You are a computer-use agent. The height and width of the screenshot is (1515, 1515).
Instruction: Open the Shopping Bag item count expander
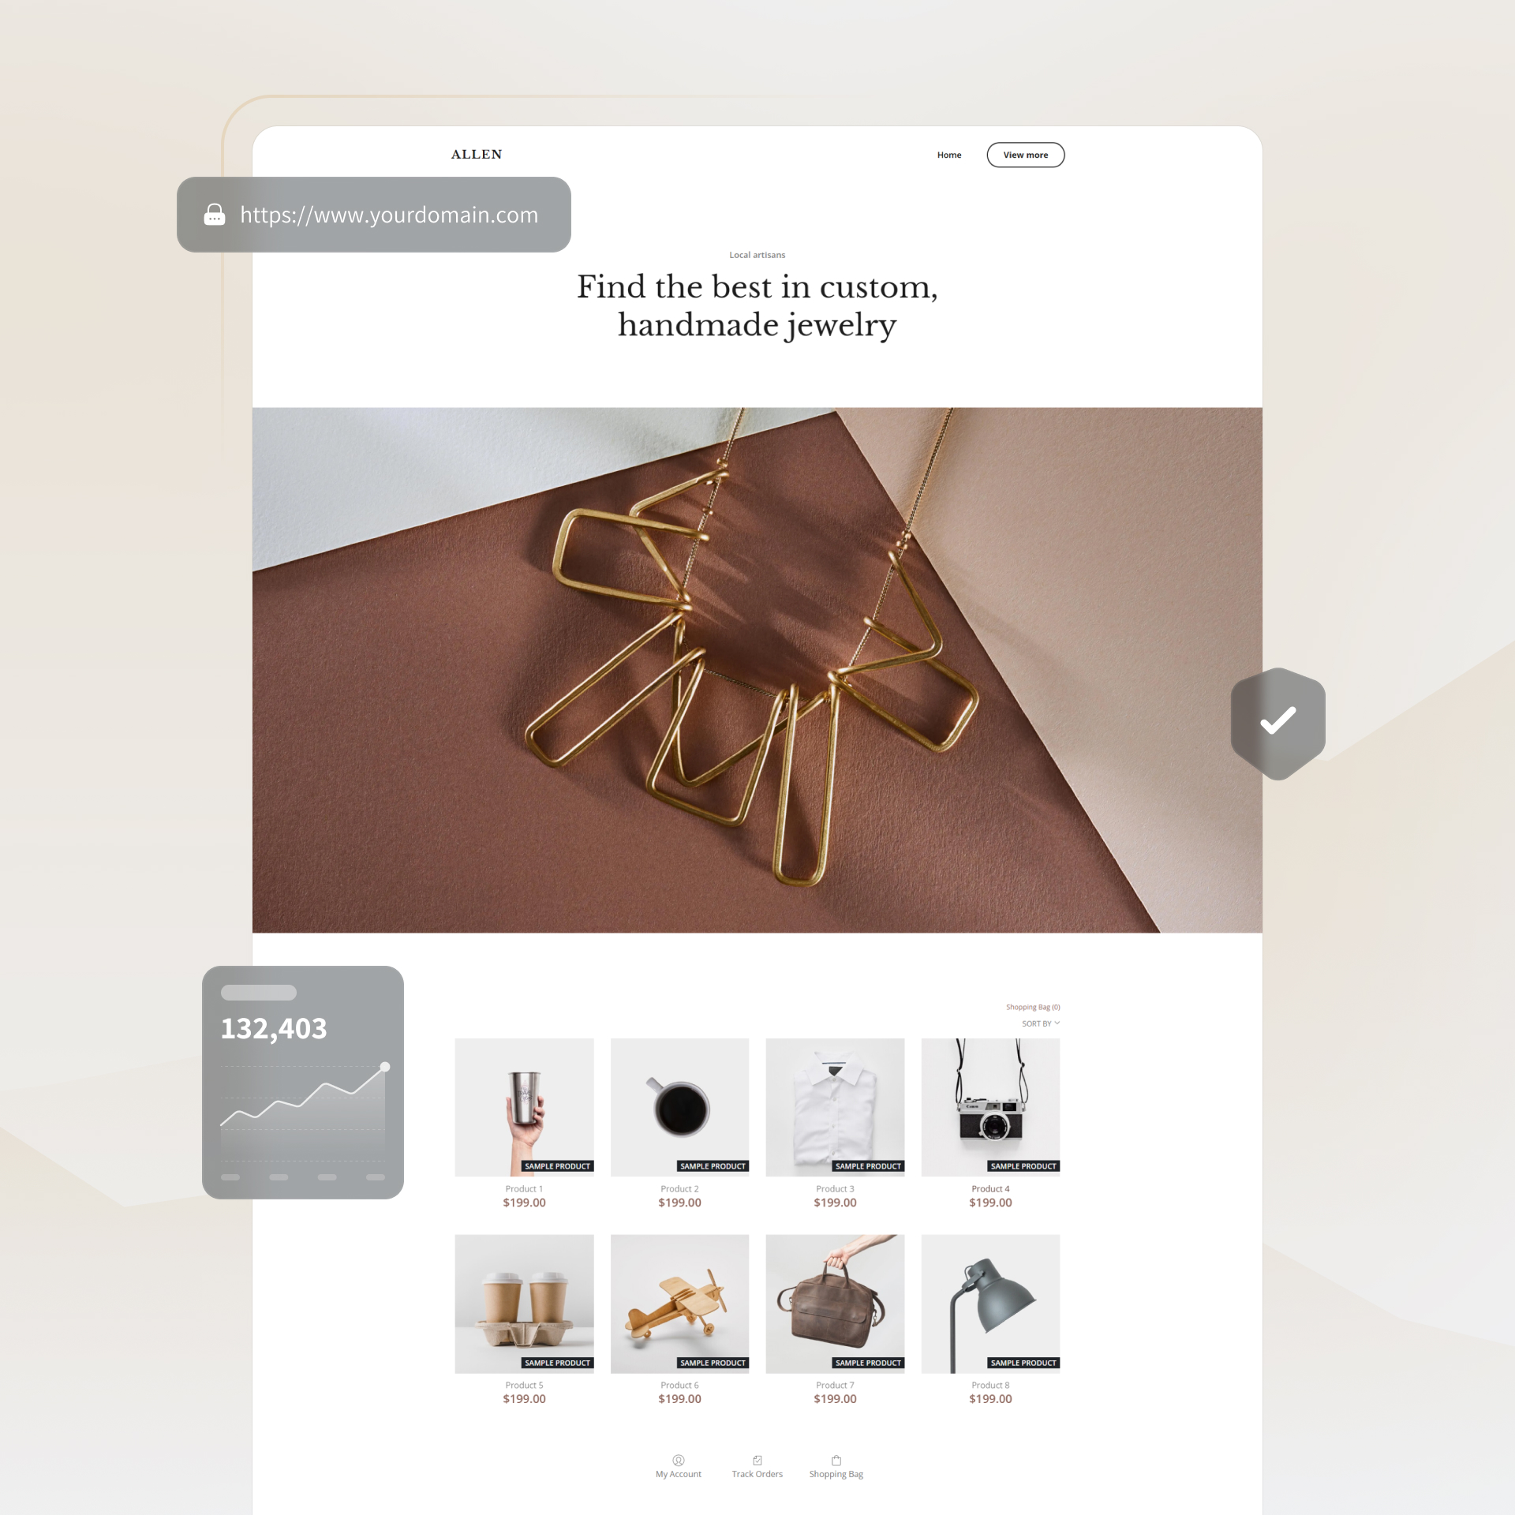pos(1034,1004)
